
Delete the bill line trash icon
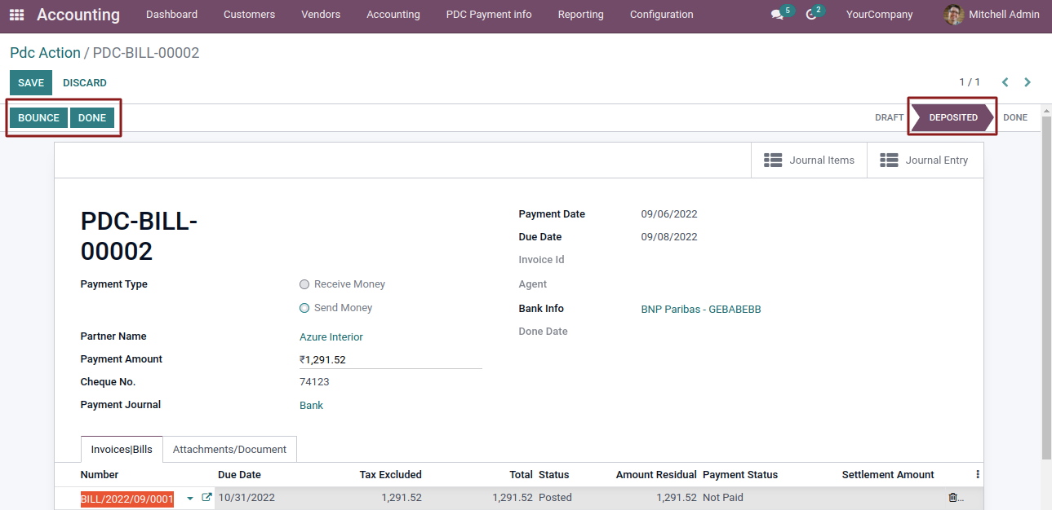click(952, 497)
